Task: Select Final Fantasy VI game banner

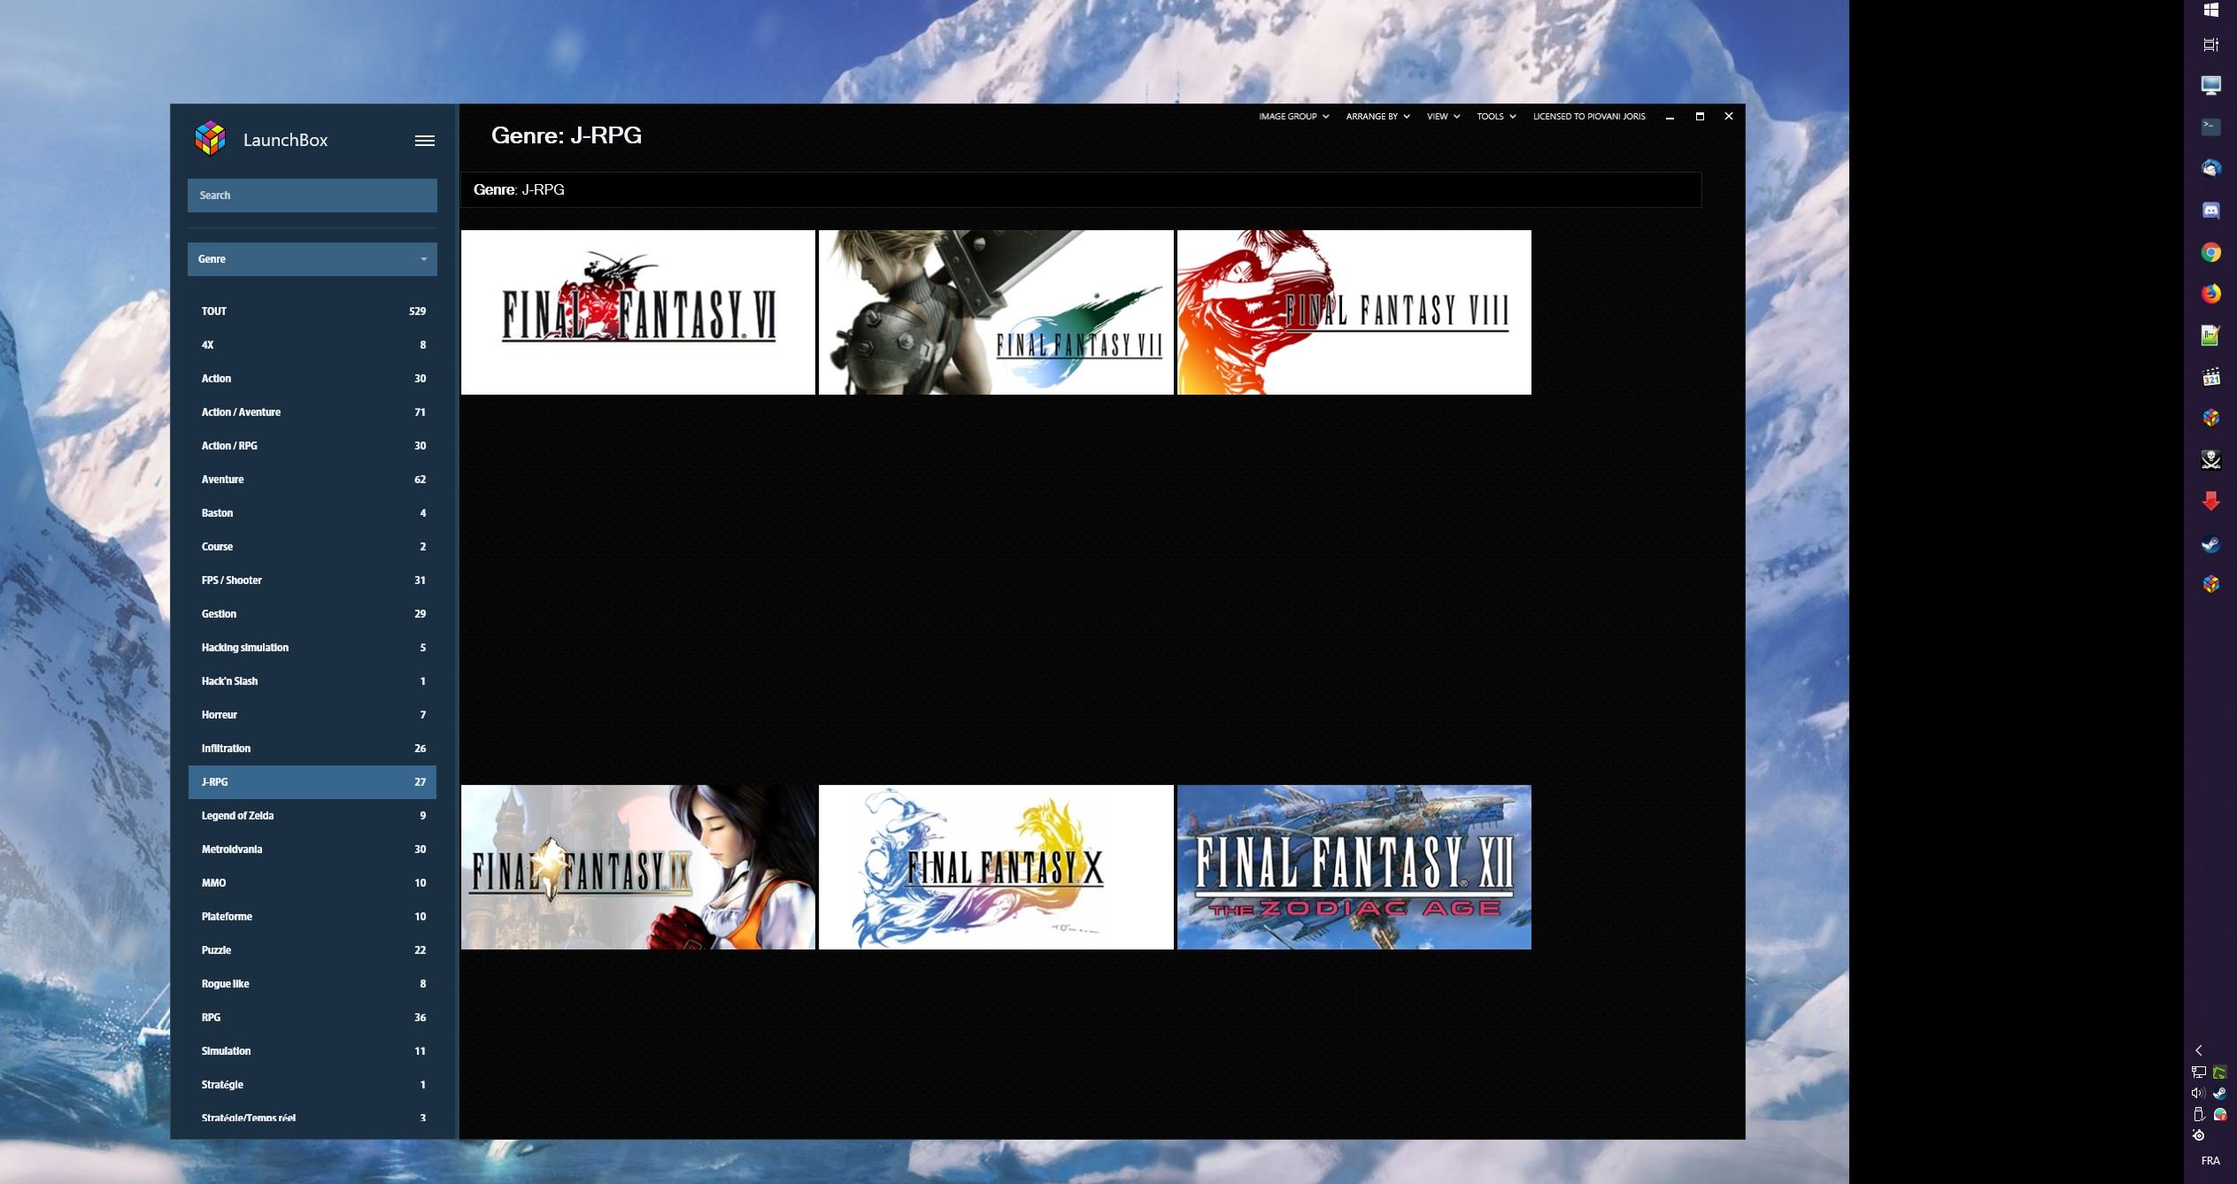Action: tap(637, 312)
